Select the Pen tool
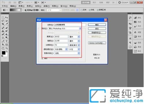Screen dimensions: 144x104 pos(3,41)
